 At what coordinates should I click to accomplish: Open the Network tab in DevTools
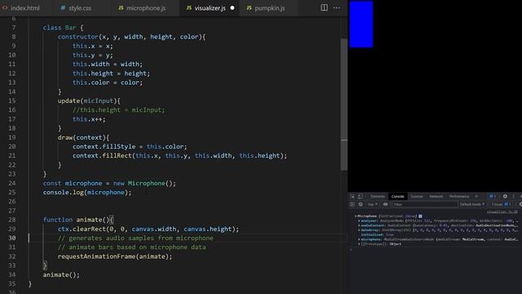[x=436, y=196]
